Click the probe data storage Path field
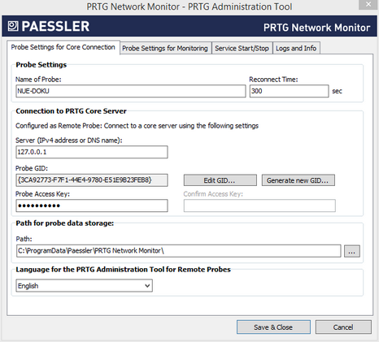The width and height of the screenshot is (379, 342). click(x=178, y=251)
